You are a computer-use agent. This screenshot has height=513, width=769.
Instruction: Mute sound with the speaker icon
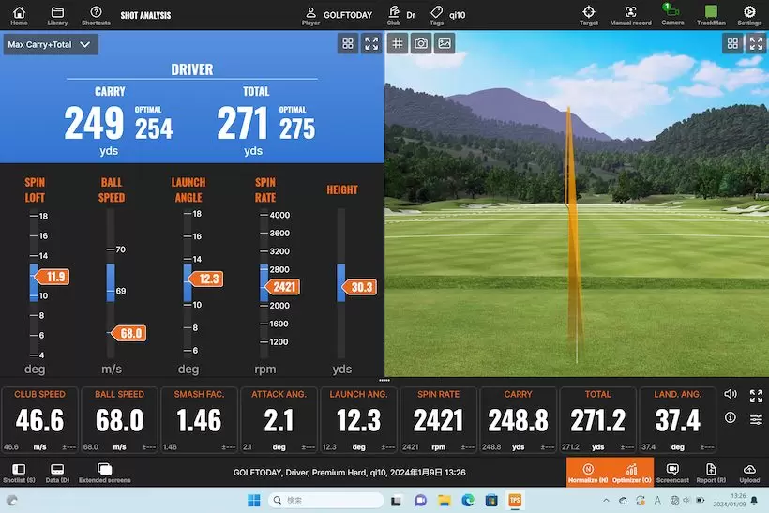[x=731, y=394]
